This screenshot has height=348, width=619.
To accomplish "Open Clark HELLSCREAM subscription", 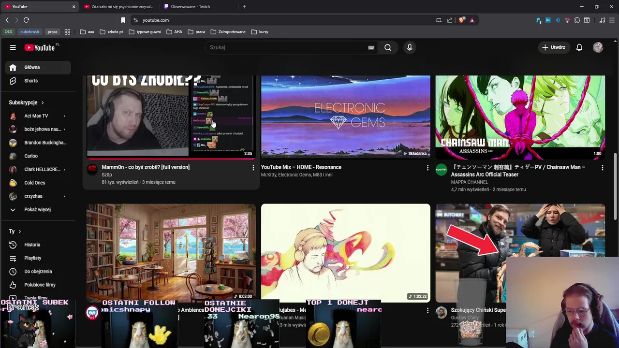I will 39,169.
